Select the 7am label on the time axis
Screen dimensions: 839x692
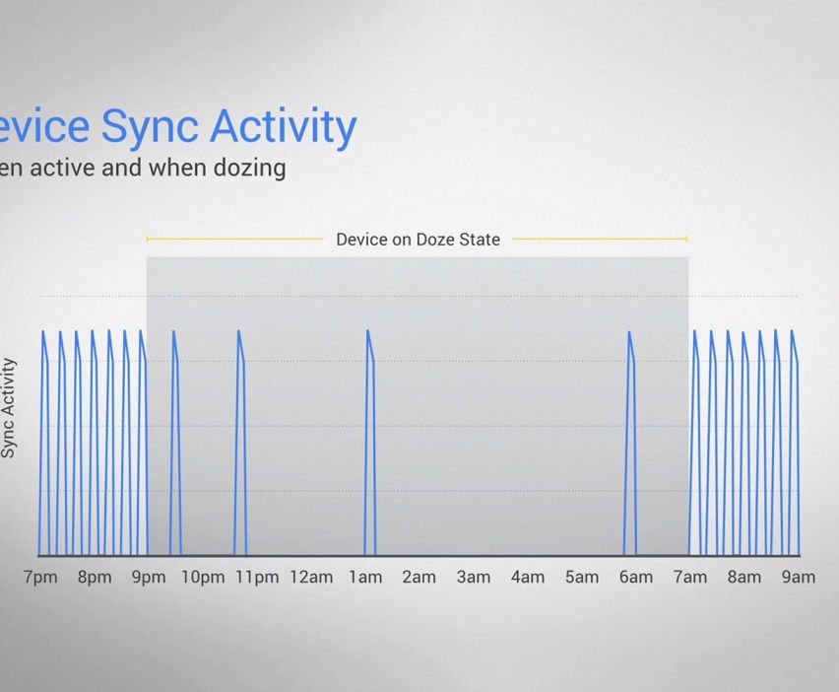(x=690, y=577)
